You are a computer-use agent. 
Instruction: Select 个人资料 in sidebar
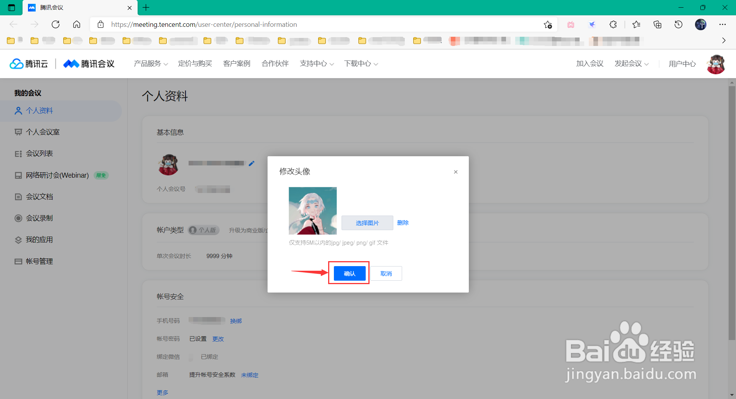pos(61,111)
